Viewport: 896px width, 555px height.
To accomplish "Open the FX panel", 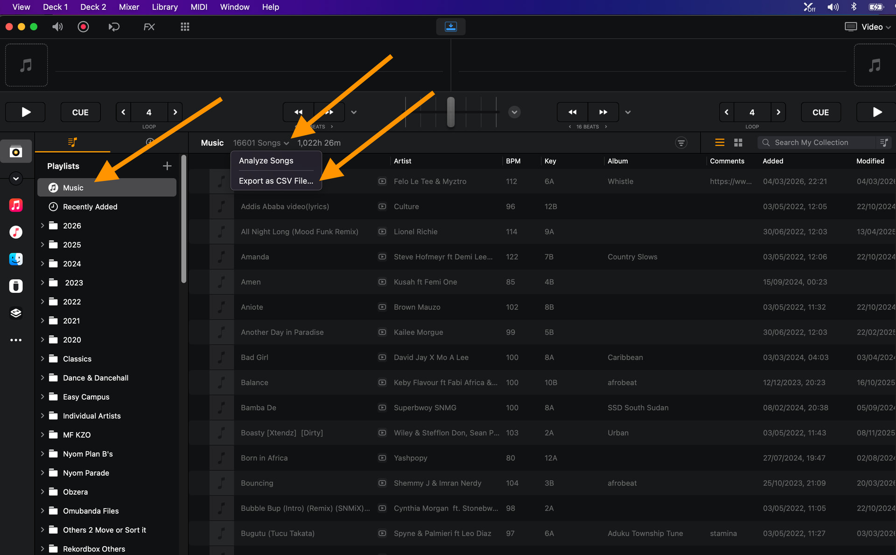I will pyautogui.click(x=149, y=27).
